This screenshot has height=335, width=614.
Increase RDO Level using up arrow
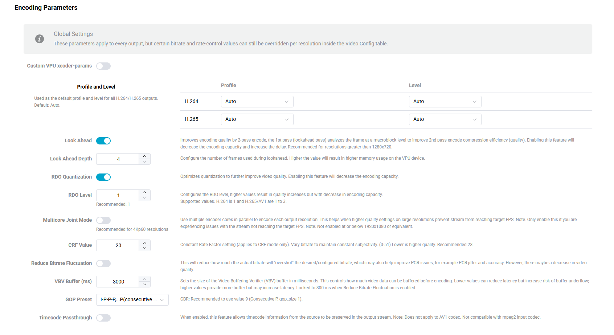coord(144,192)
